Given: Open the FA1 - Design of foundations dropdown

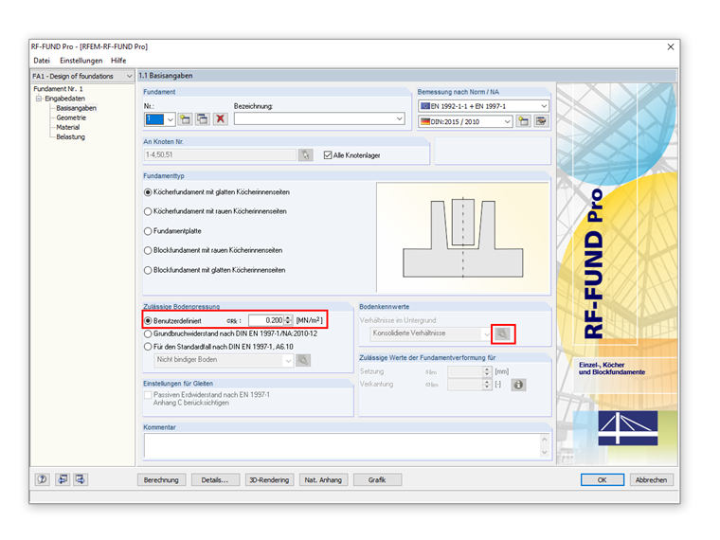Looking at the screenshot, I should (x=129, y=76).
